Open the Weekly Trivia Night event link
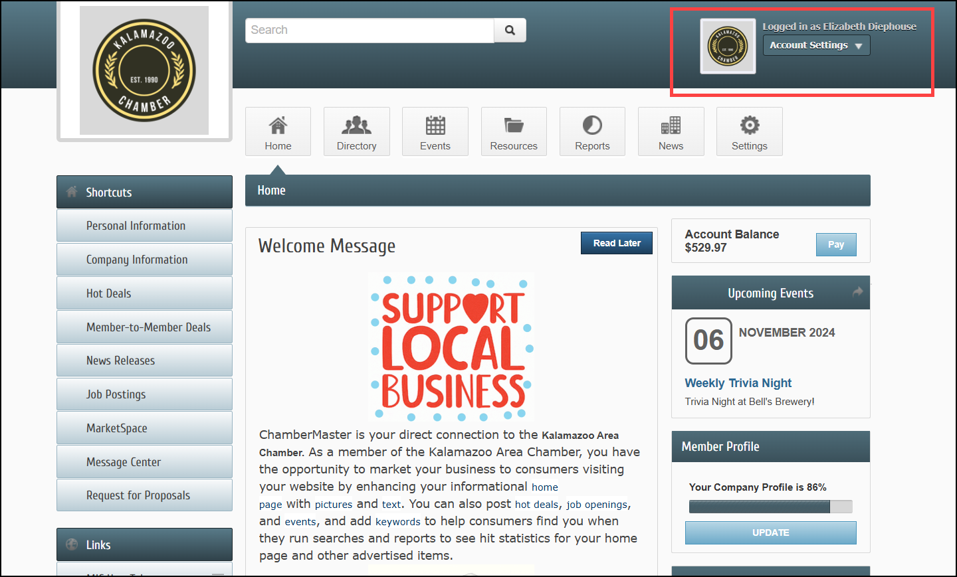The image size is (957, 577). [738, 383]
